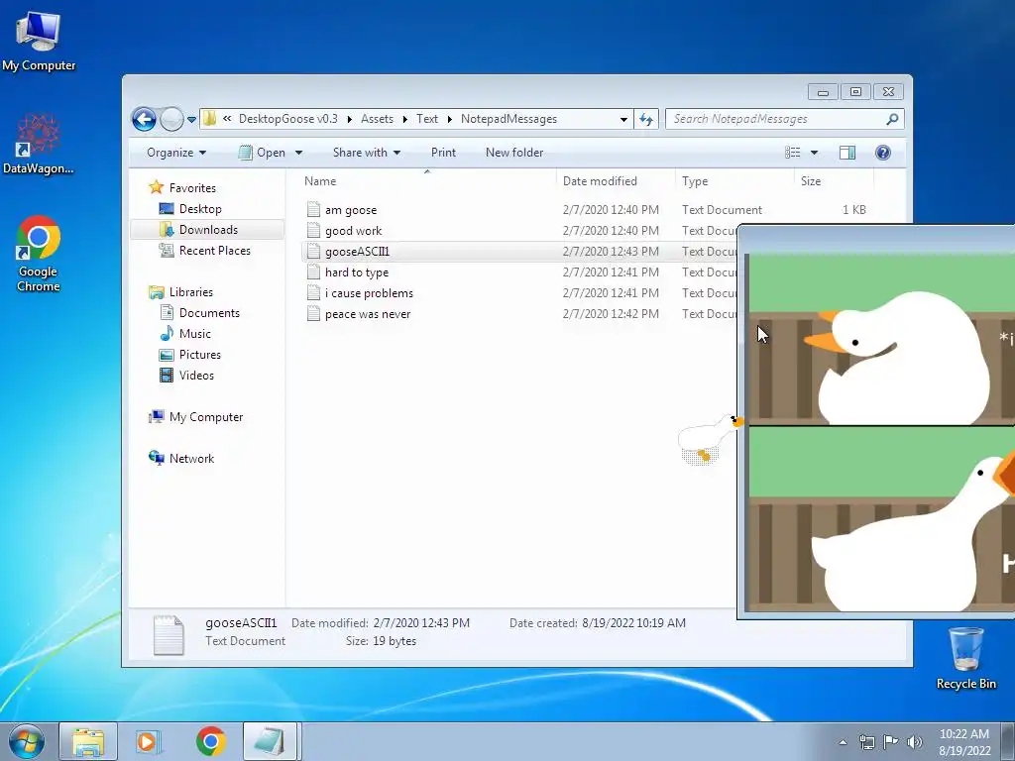Viewport: 1015px width, 761px height.
Task: Click NotepadMessages in the breadcrumb
Action: pyautogui.click(x=508, y=119)
